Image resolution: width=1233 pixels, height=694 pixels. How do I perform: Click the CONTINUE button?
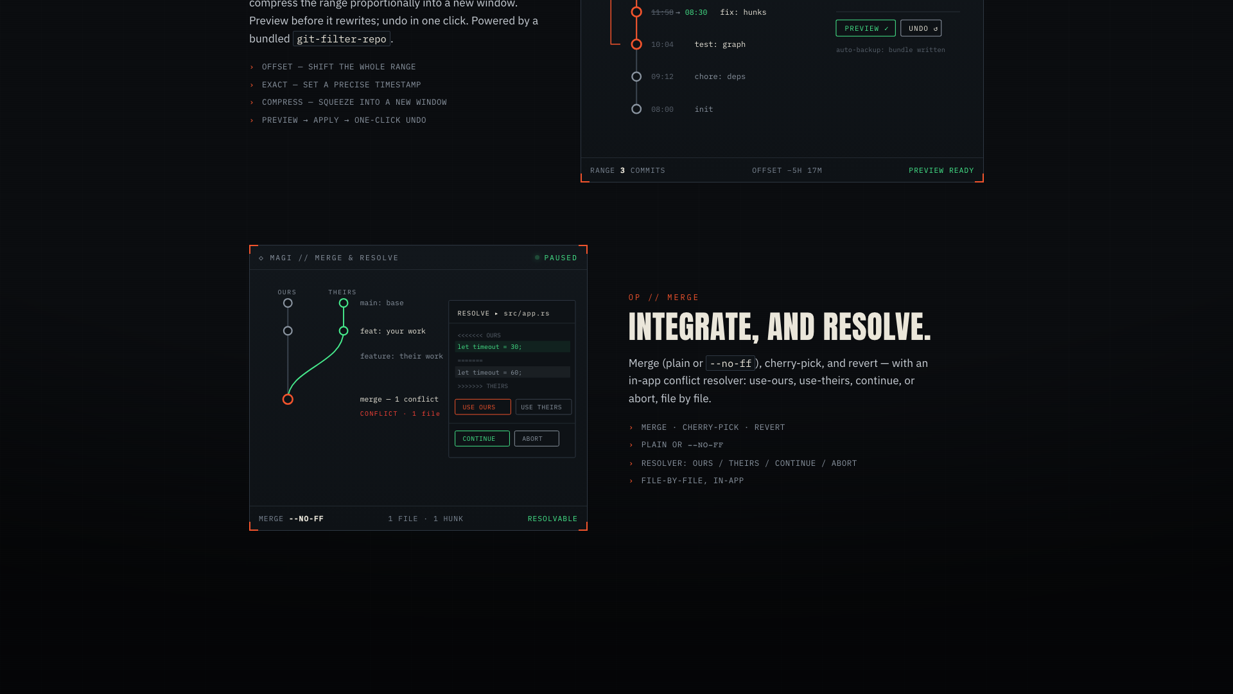pos(482,439)
